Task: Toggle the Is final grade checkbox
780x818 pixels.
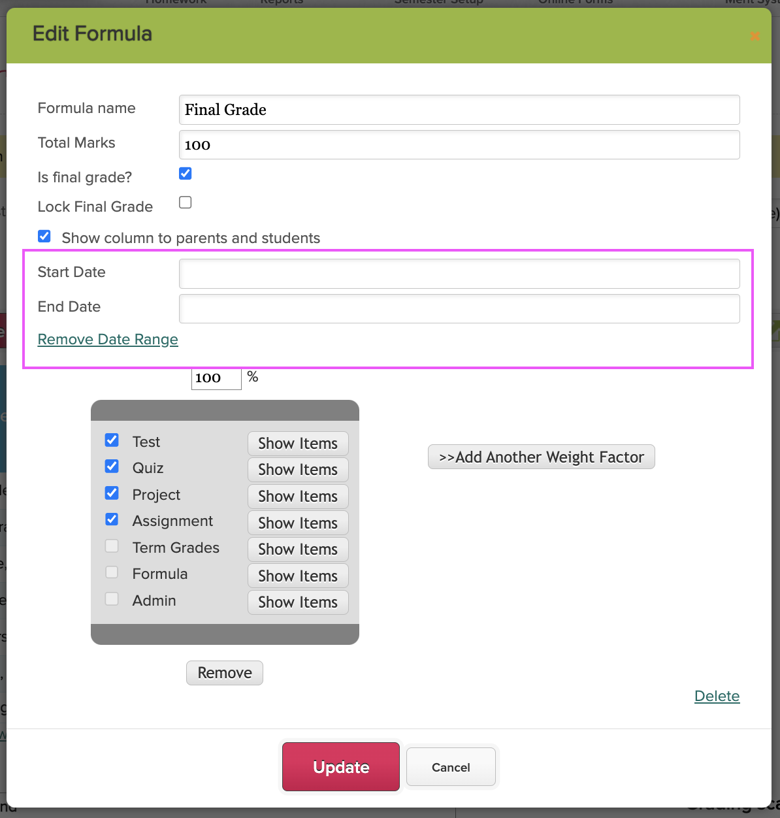Action: pyautogui.click(x=186, y=174)
